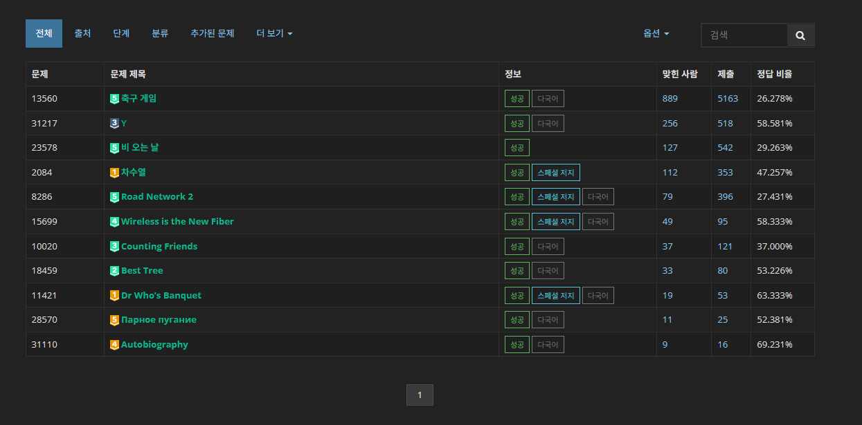The image size is (862, 425).
Task: Open the 옵션 dropdown
Action: [656, 33]
